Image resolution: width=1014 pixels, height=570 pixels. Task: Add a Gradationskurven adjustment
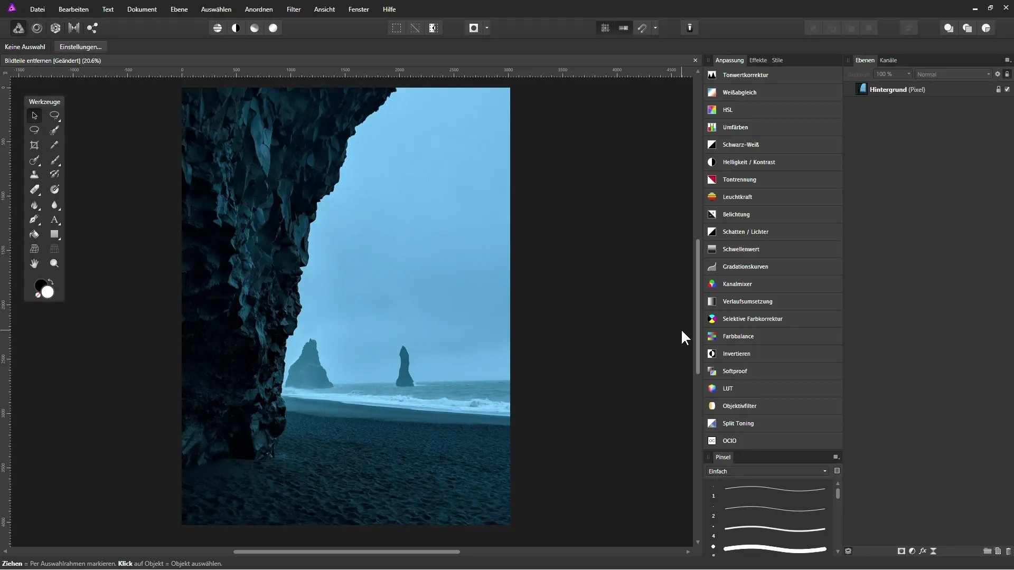click(x=745, y=267)
